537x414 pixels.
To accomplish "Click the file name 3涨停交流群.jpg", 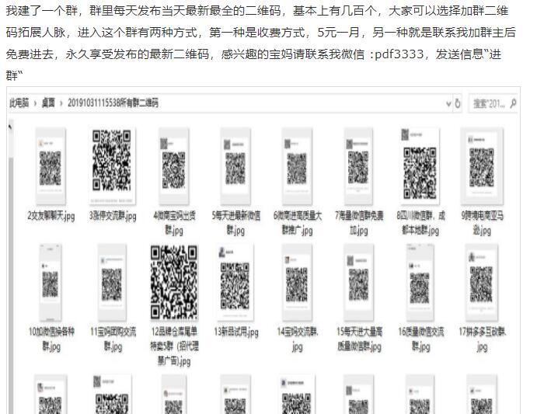I will [x=113, y=216].
